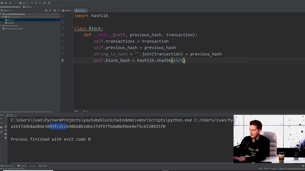305x171 pixels.
Task: Select the Run tool window tab
Action: coord(33,166)
